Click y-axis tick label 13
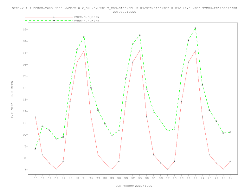Screen dimensions: 251x194 pos(24,100)
